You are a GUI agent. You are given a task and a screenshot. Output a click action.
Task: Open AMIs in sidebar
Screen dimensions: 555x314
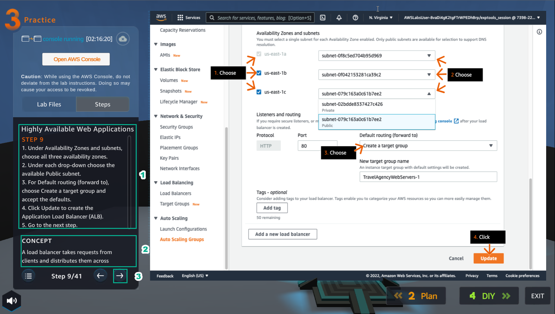point(165,55)
